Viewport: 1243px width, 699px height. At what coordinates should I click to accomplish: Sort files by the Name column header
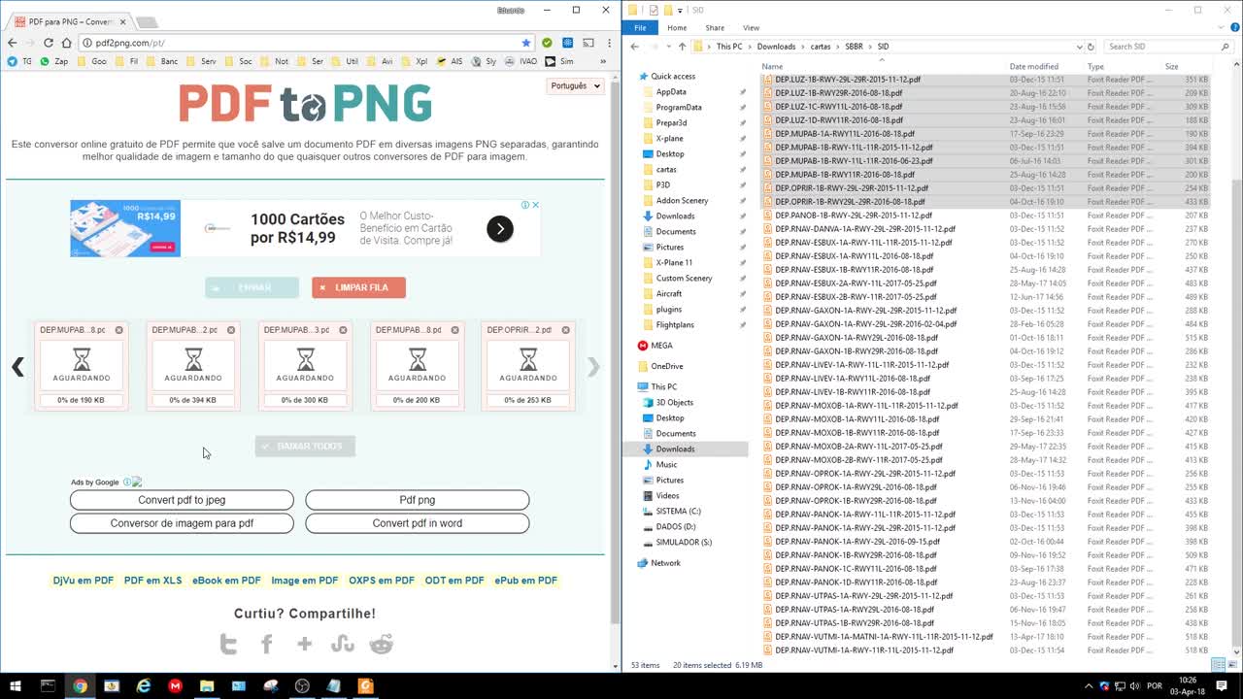pos(772,67)
